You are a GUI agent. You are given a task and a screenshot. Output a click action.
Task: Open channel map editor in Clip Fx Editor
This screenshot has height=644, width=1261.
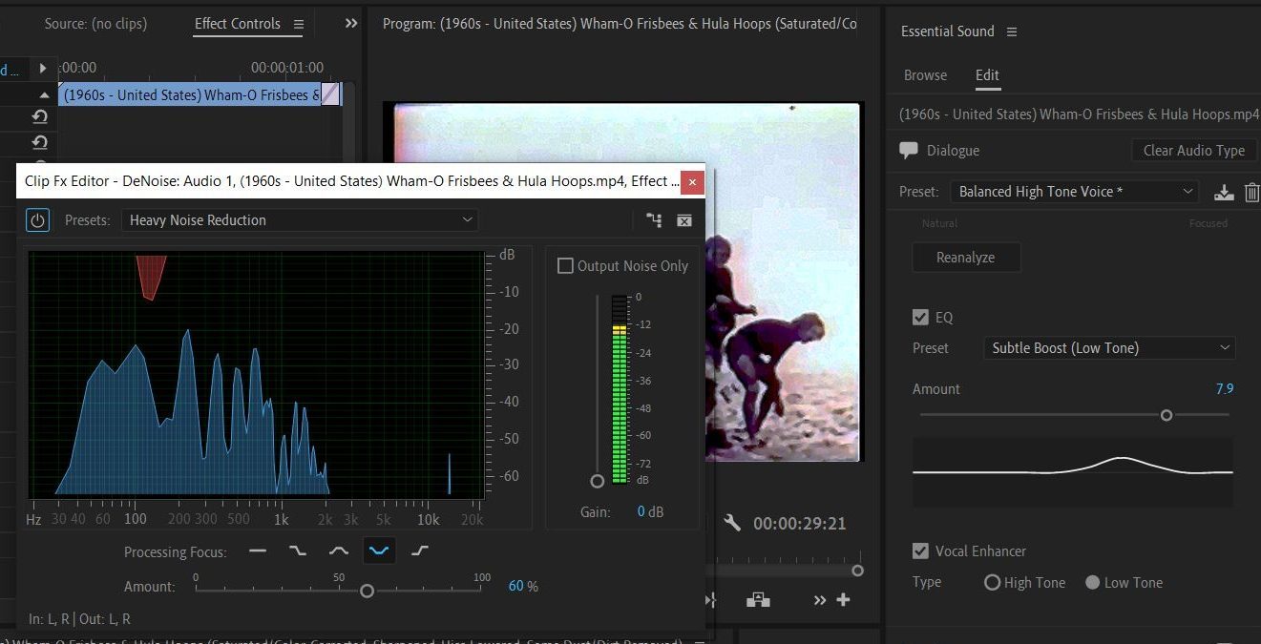(654, 220)
